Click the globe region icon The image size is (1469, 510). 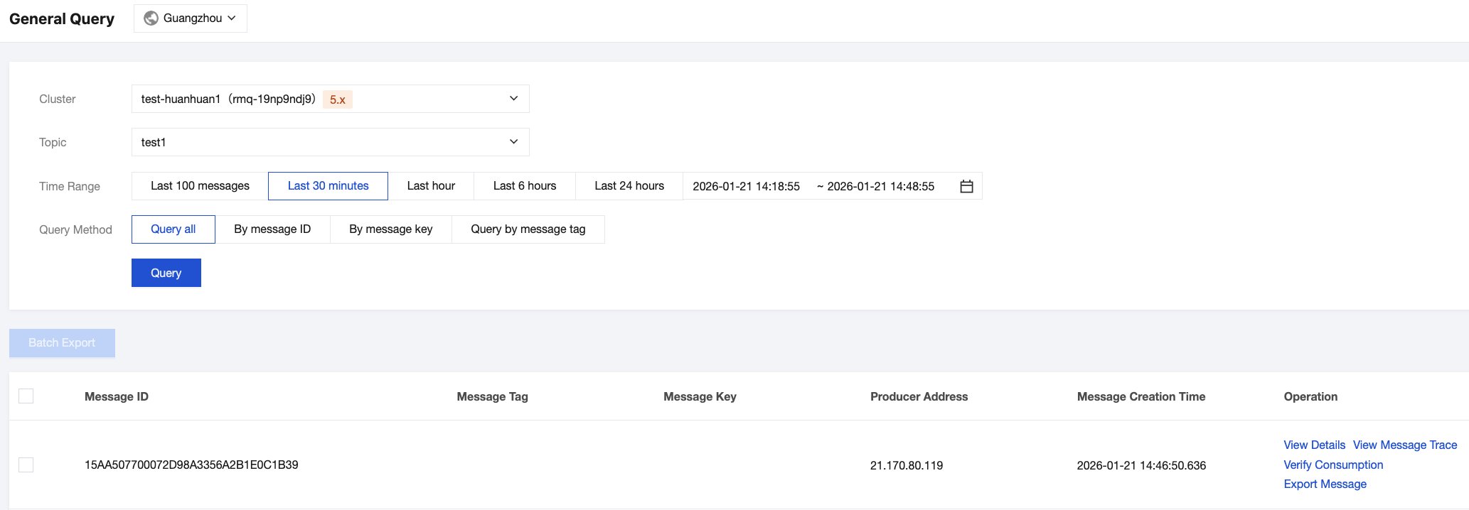(151, 18)
